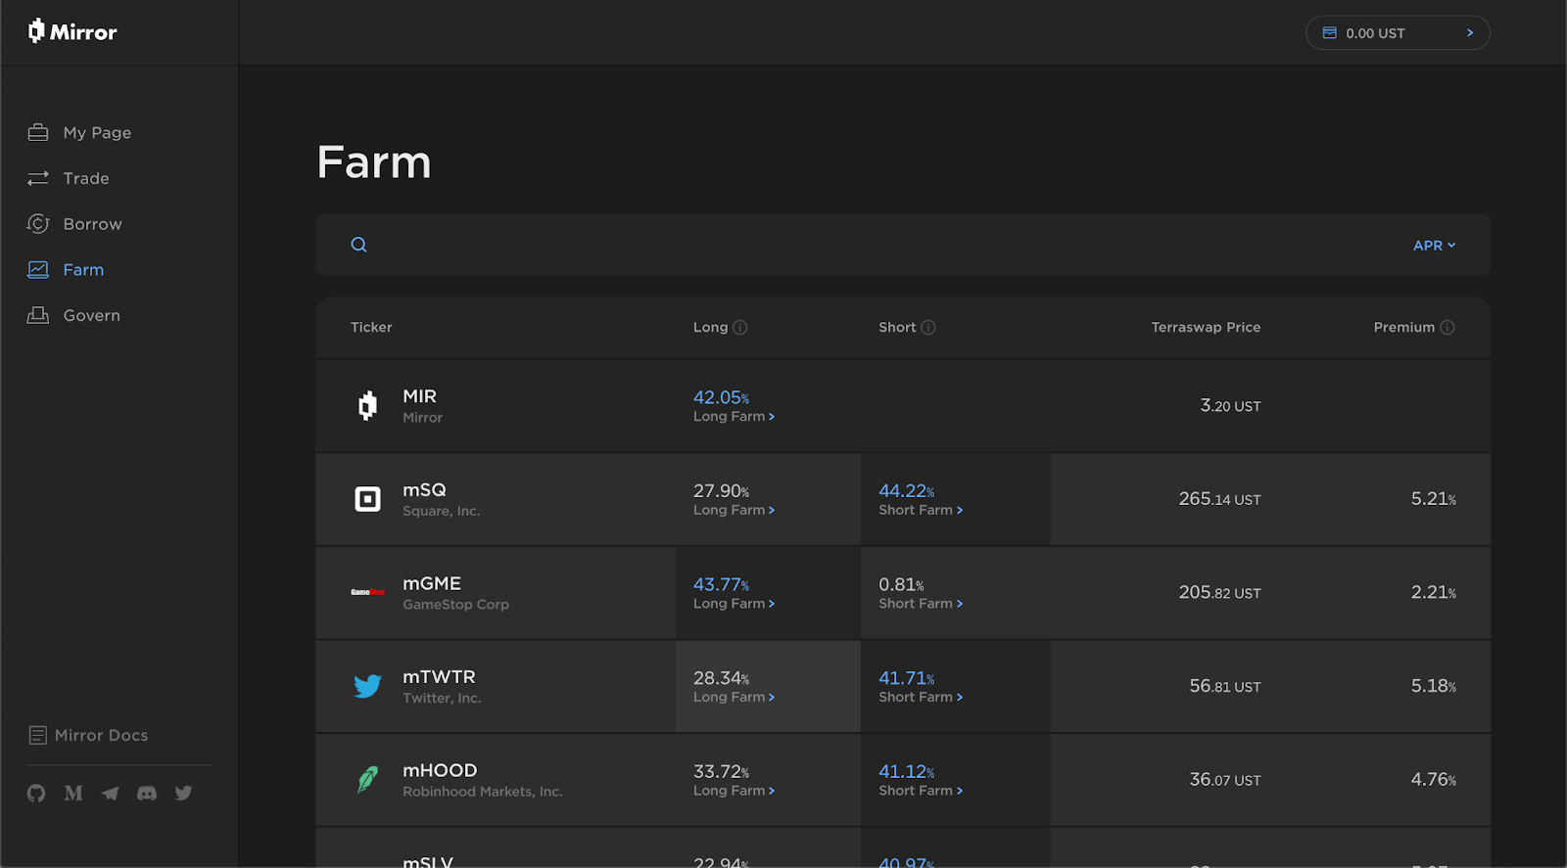The width and height of the screenshot is (1567, 868).
Task: Click the 42.05% MIR long APR
Action: [721, 397]
